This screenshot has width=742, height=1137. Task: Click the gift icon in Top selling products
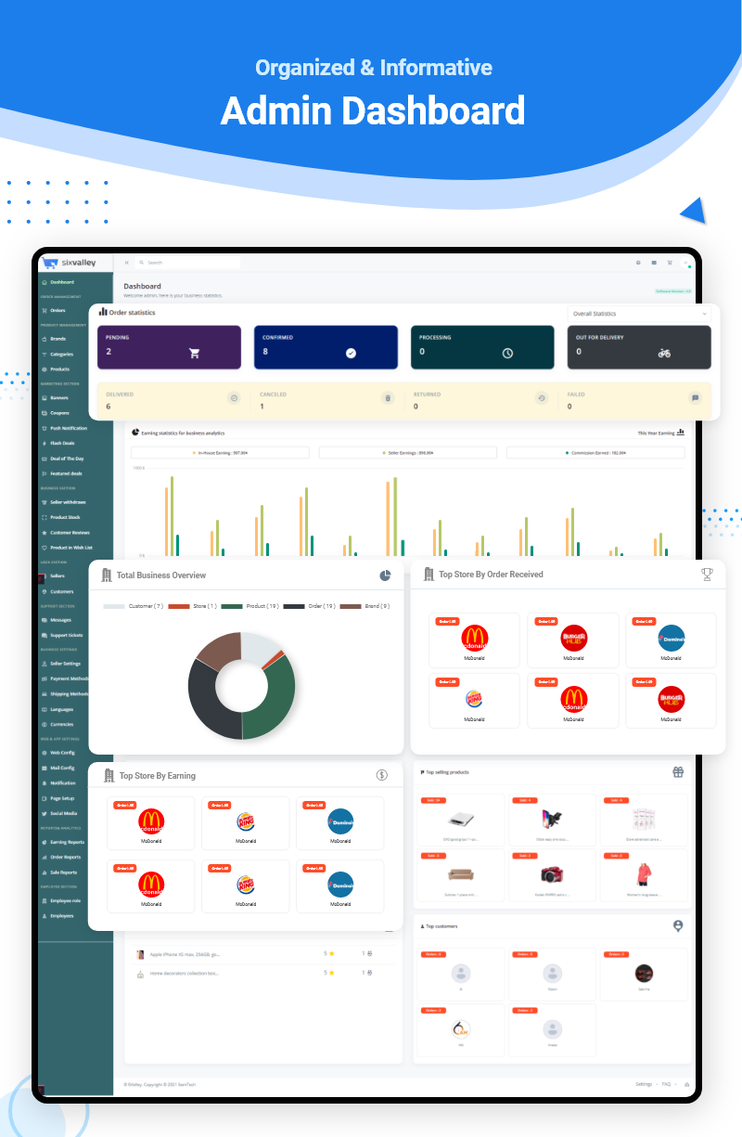point(678,771)
